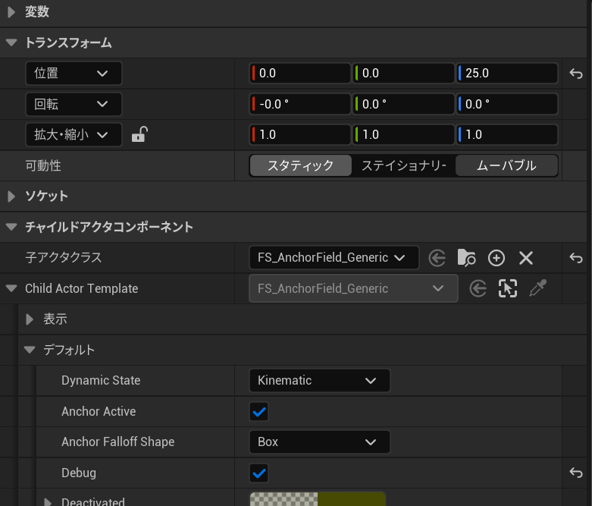
Task: Set mobility to スタティック
Action: (300, 165)
